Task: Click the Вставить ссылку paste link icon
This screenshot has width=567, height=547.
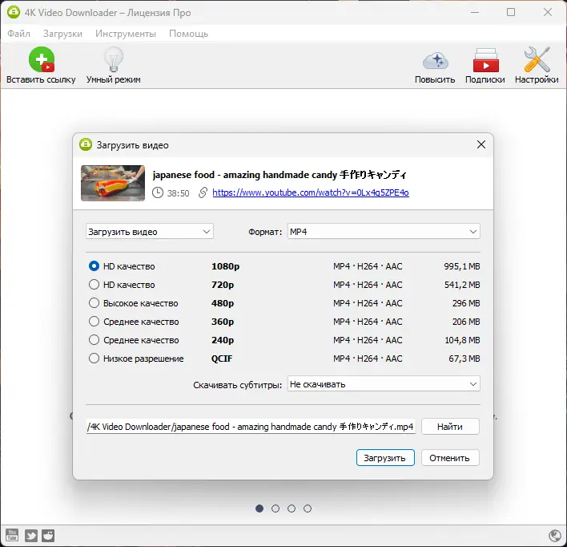Action: (x=41, y=60)
